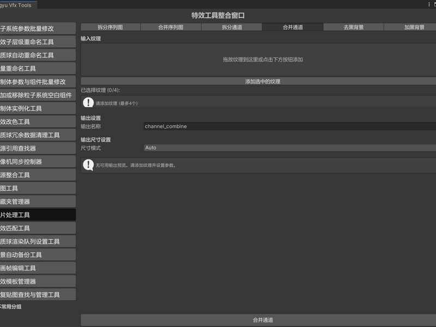The image size is (436, 327).
Task: Open the 子系统参数批量修改 tool
Action: [x=38, y=28]
